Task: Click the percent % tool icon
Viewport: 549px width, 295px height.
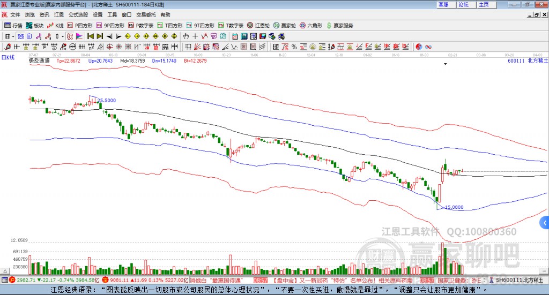Action: (x=294, y=47)
